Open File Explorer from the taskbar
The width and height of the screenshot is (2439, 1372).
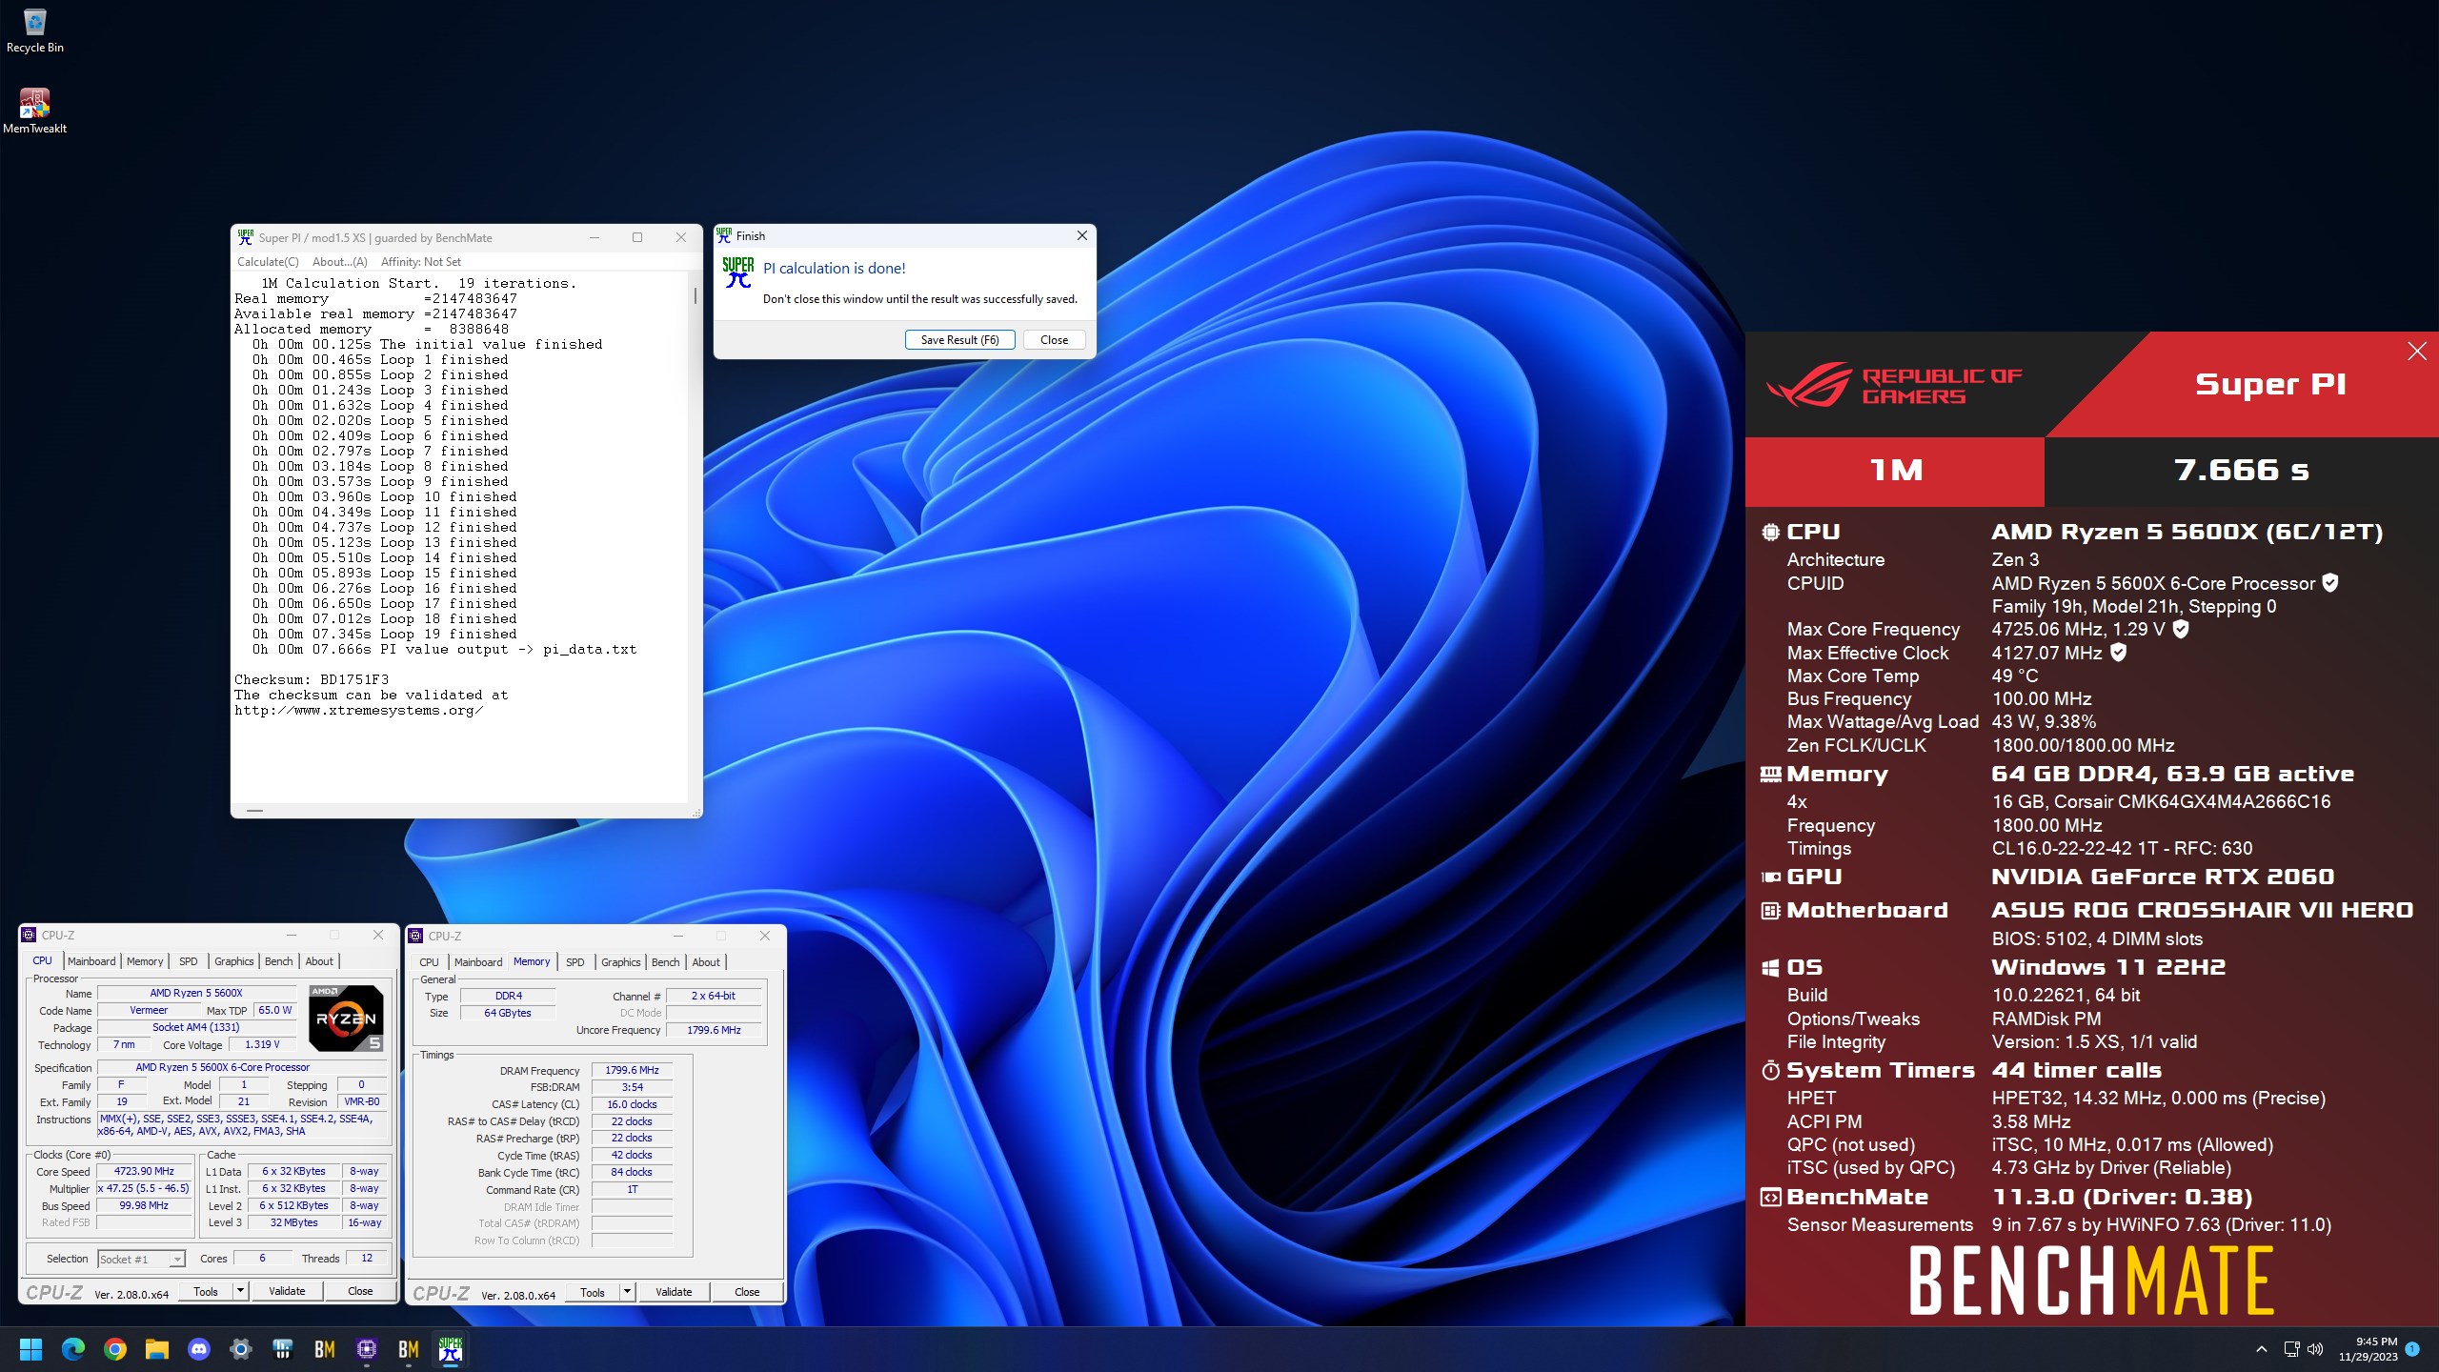point(157,1349)
